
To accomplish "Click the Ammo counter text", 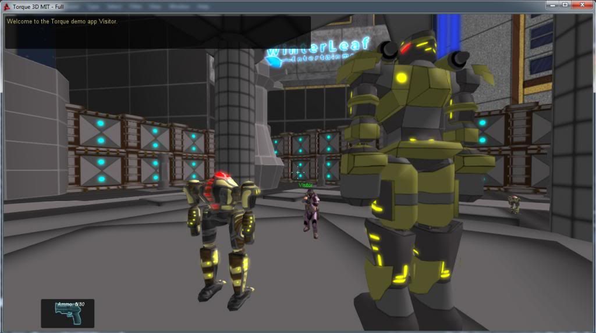I will (70, 305).
